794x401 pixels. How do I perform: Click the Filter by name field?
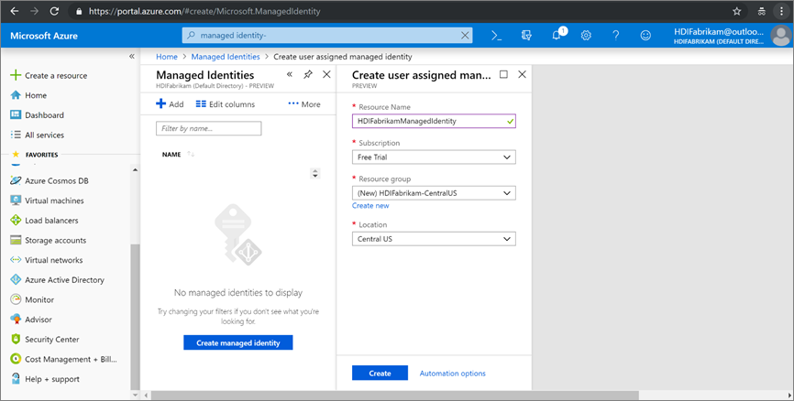click(x=209, y=129)
